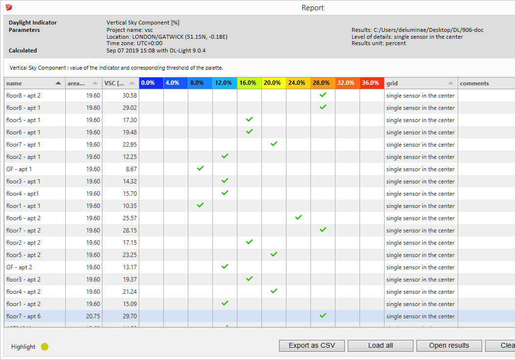Click the green checkmark in floor2 - apt 2 row
Viewport: 515px width, 360px height.
(249, 242)
